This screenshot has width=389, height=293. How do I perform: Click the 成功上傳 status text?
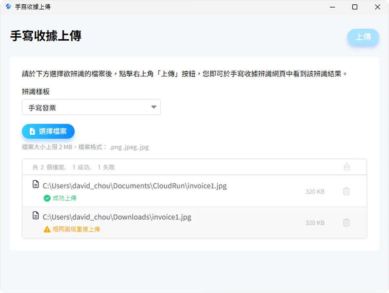tap(65, 198)
